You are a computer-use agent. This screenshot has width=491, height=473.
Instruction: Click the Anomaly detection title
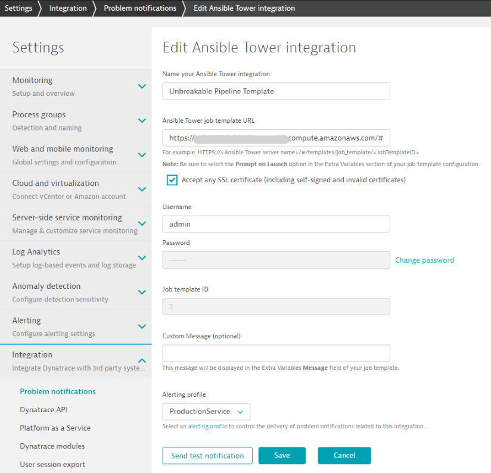coord(46,286)
